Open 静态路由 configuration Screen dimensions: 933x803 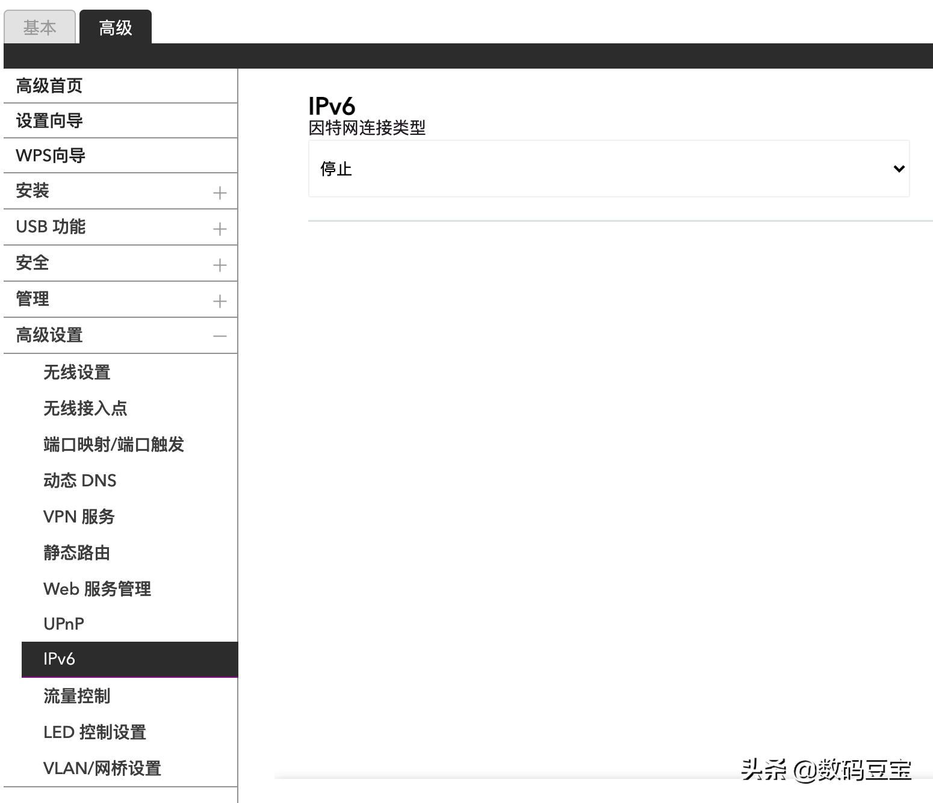[x=76, y=553]
